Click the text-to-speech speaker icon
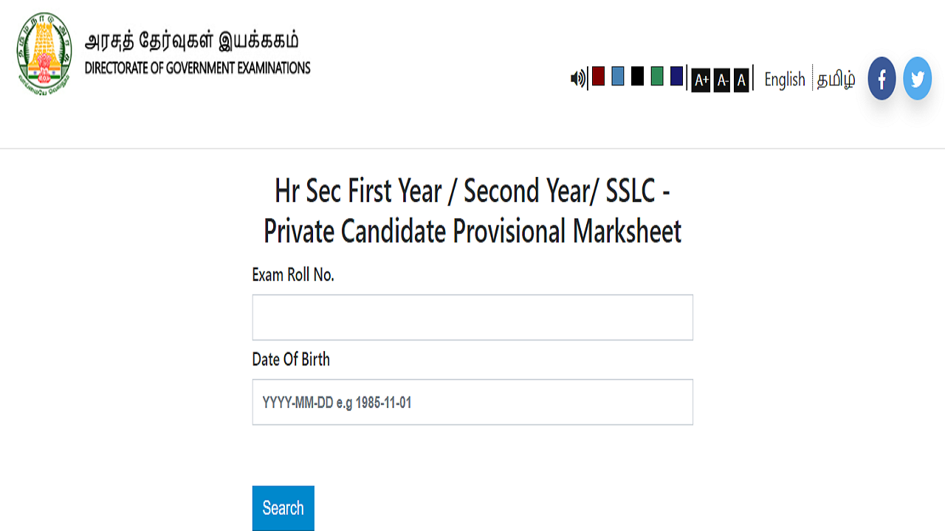 [x=578, y=78]
